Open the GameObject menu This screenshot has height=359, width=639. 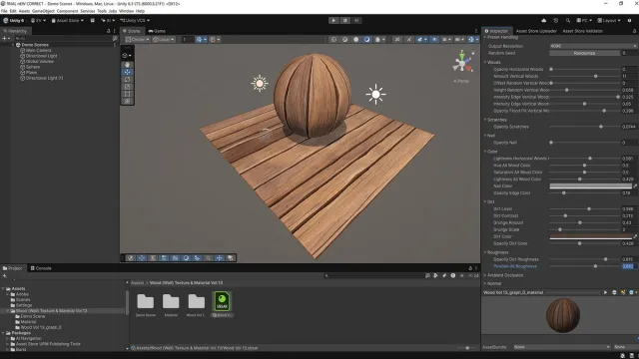click(43, 11)
